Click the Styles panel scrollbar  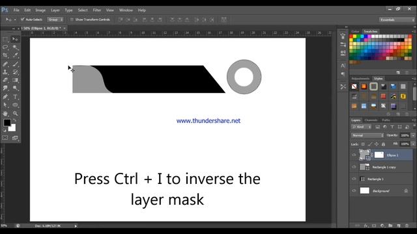(x=414, y=94)
